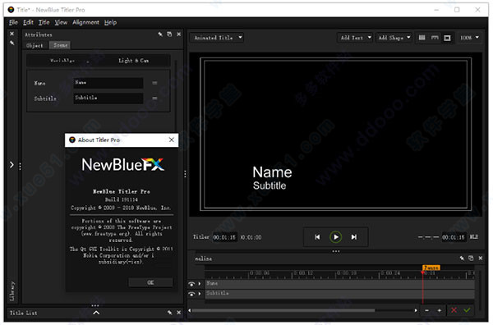Close the Timeline panel

tap(480, 259)
